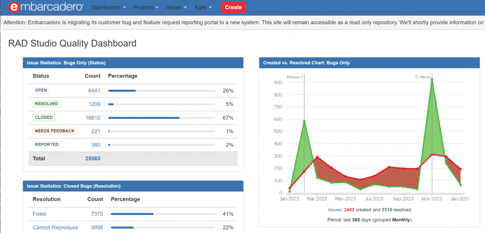Open the 1209 resolved bugs count
The height and width of the screenshot is (233, 485).
[94, 104]
